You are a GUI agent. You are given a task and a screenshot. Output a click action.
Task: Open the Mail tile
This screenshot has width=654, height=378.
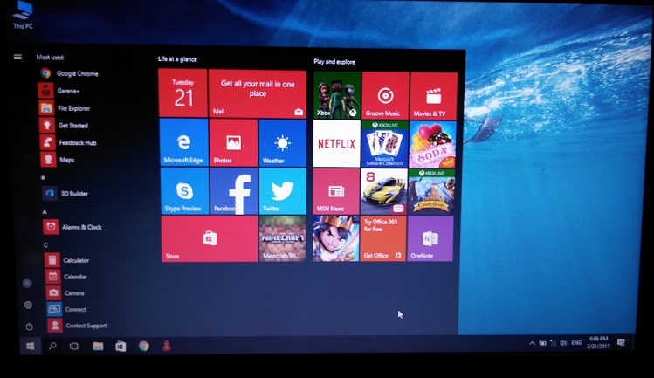click(x=258, y=94)
